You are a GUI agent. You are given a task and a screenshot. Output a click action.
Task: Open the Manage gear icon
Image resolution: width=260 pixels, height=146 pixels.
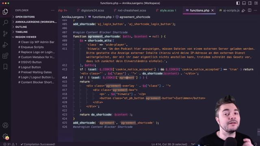tap(5, 136)
